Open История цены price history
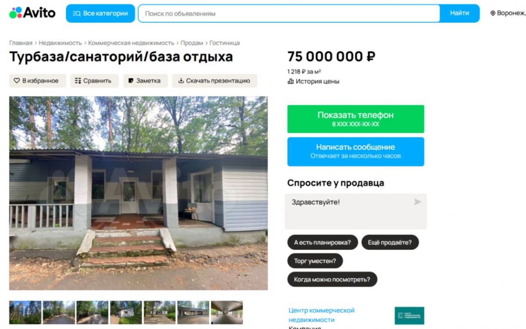The height and width of the screenshot is (329, 526). [313, 81]
